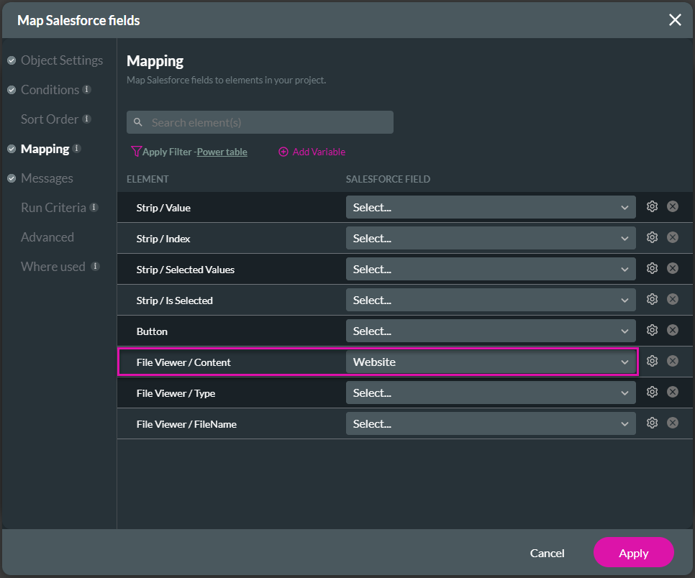This screenshot has width=695, height=578.
Task: Go to the Run Criteria section
Action: coord(53,207)
